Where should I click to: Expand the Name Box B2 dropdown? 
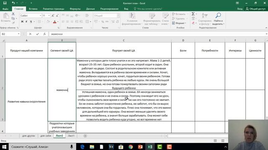point(18,34)
